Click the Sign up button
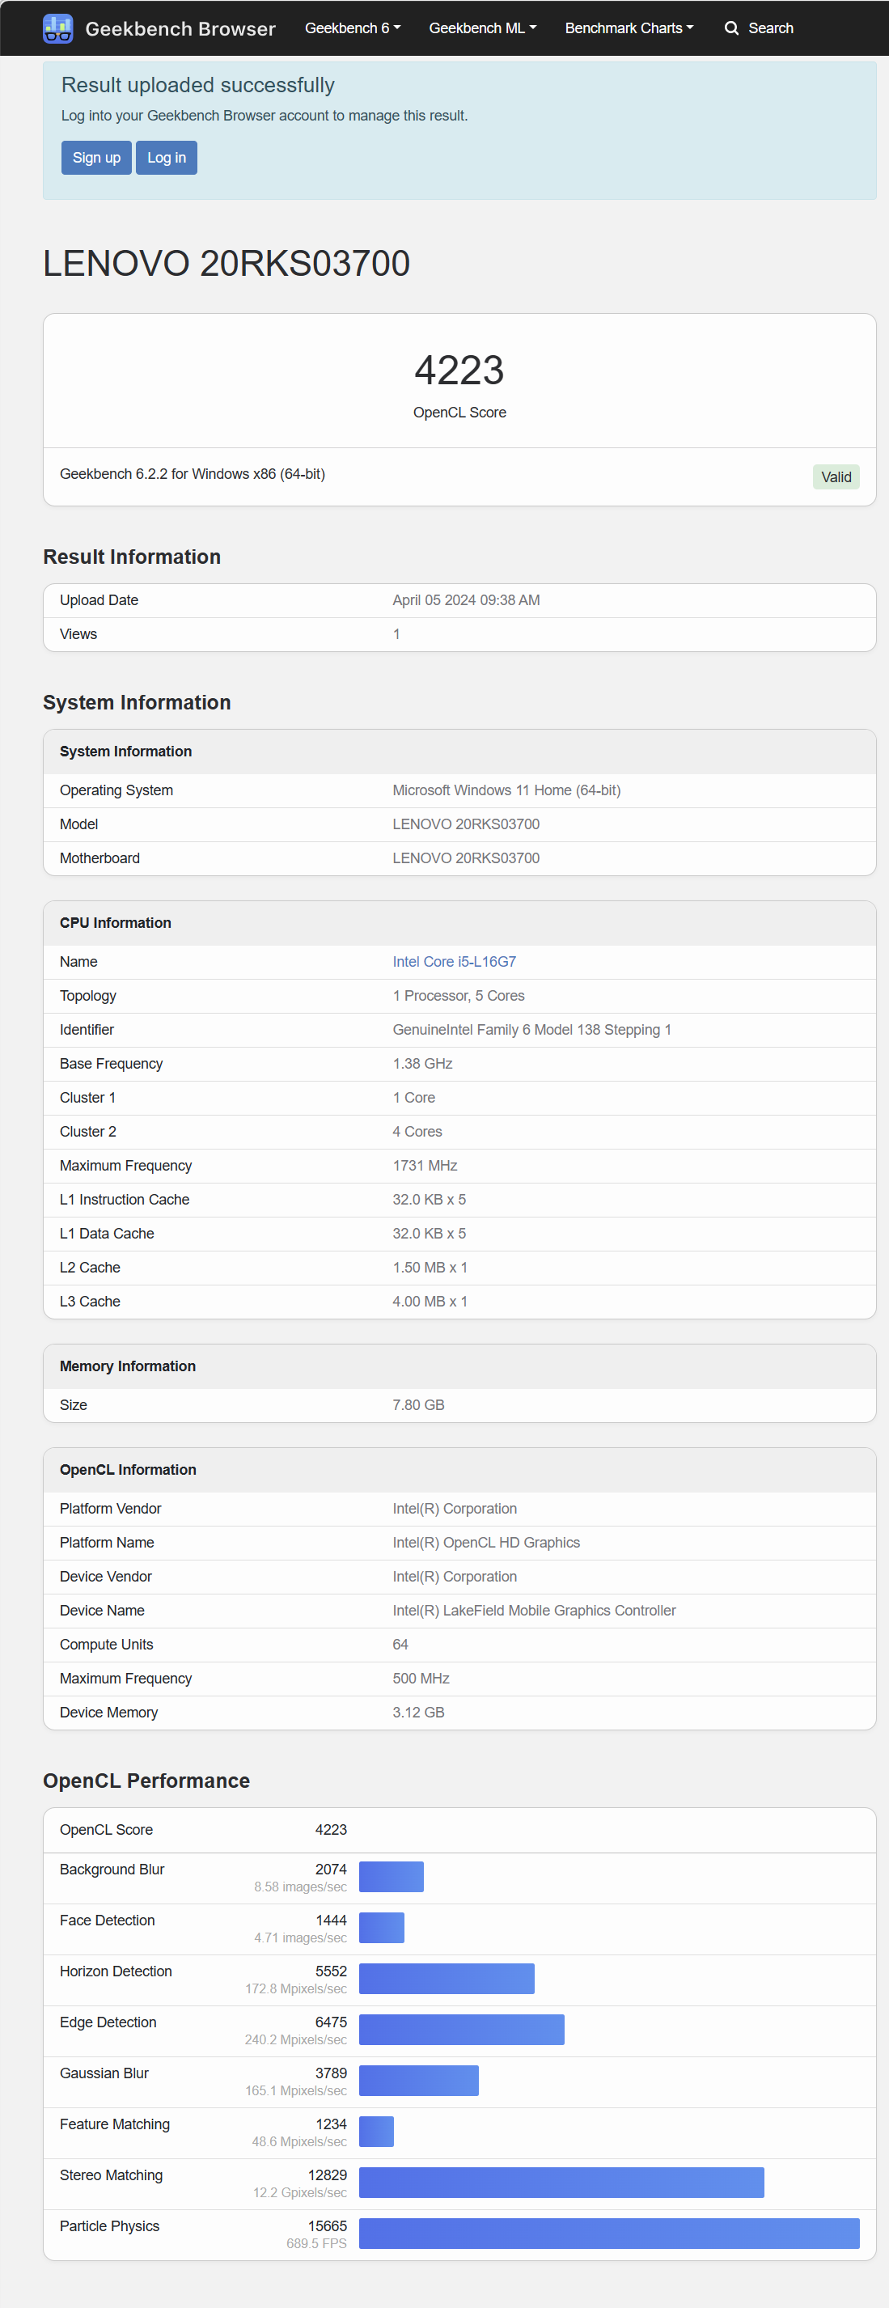 tap(96, 158)
